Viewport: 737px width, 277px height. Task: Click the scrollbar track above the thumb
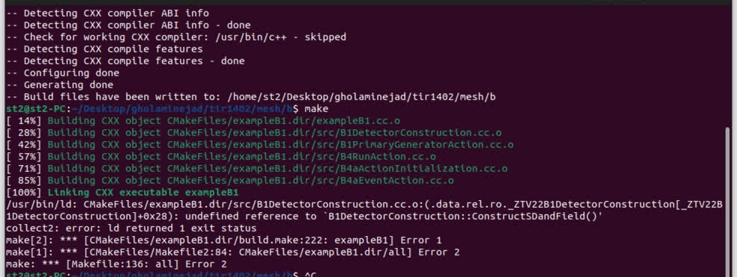click(728, 66)
